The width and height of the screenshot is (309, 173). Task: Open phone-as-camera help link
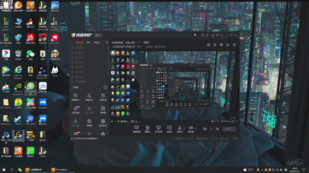(x=86, y=138)
